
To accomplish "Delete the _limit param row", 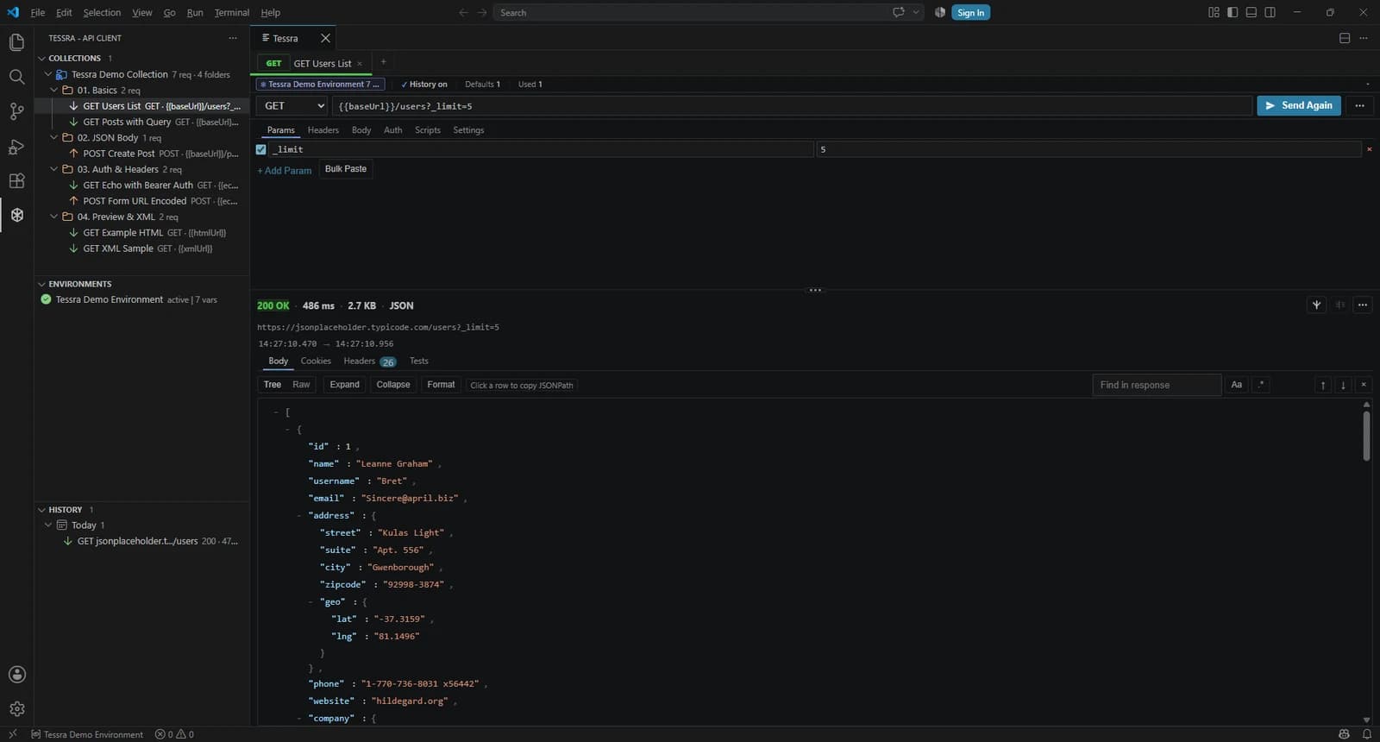I will (1369, 149).
